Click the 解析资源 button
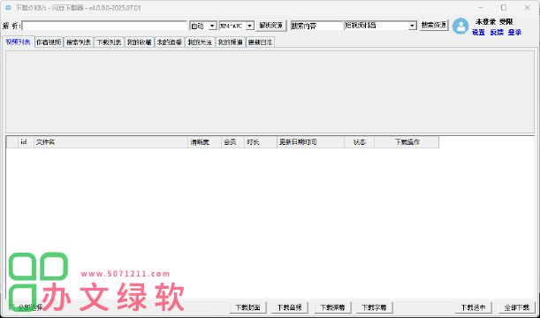 271,26
